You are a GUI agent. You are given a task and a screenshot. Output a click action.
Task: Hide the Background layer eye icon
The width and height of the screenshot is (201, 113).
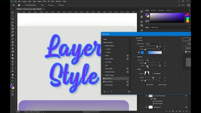[146, 107]
